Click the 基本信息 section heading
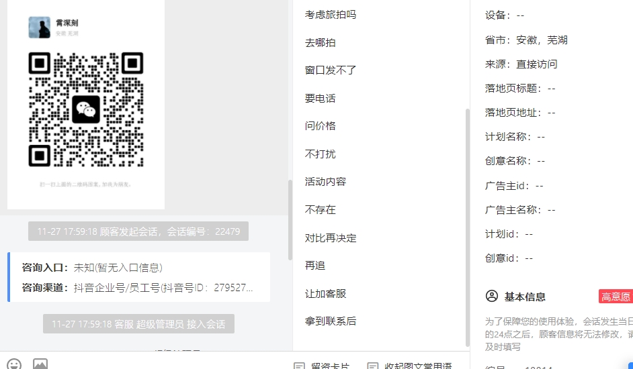Screen dimensions: 633x369 (x=525, y=297)
